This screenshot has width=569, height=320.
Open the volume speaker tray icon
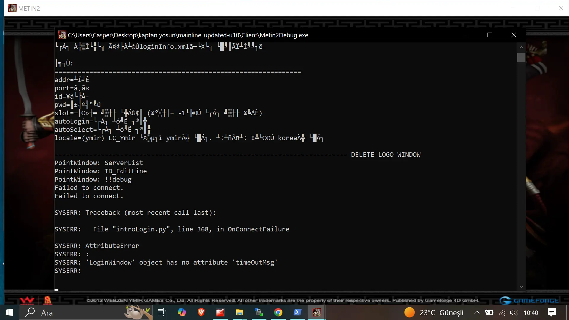click(514, 312)
